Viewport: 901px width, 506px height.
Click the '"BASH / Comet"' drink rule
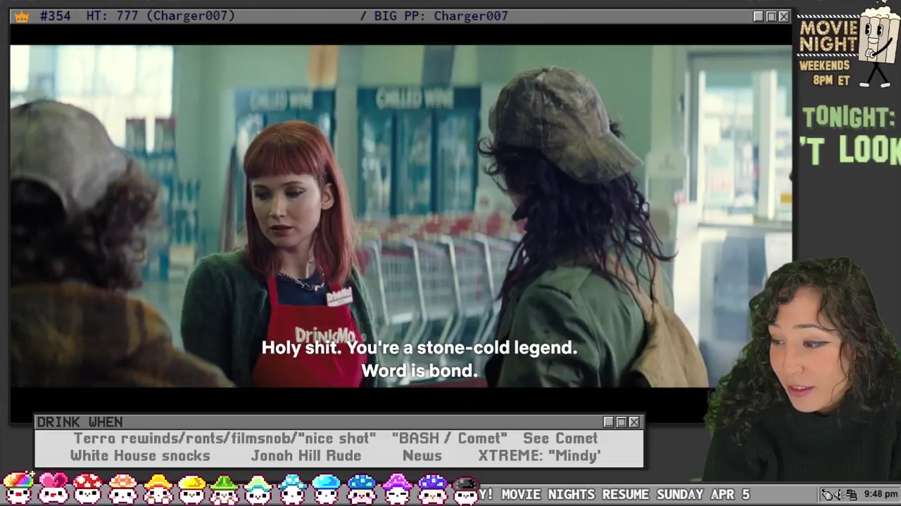click(450, 439)
